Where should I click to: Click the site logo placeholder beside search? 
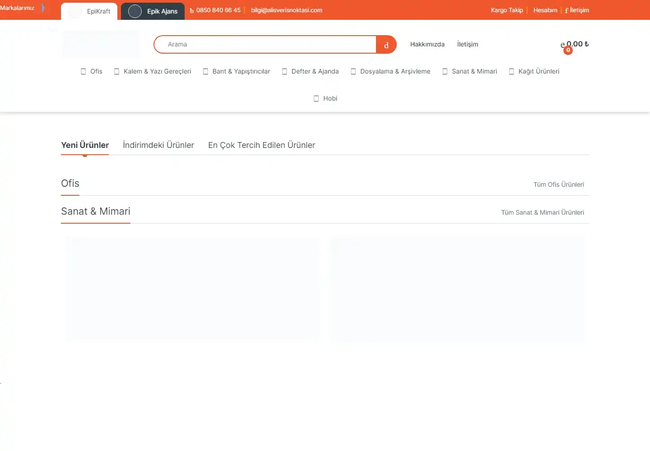pyautogui.click(x=101, y=44)
